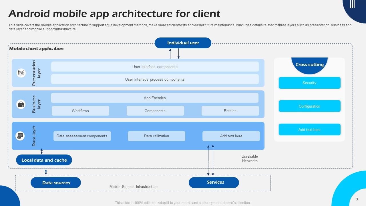Select the Business layer briefcase icon

coord(21,104)
